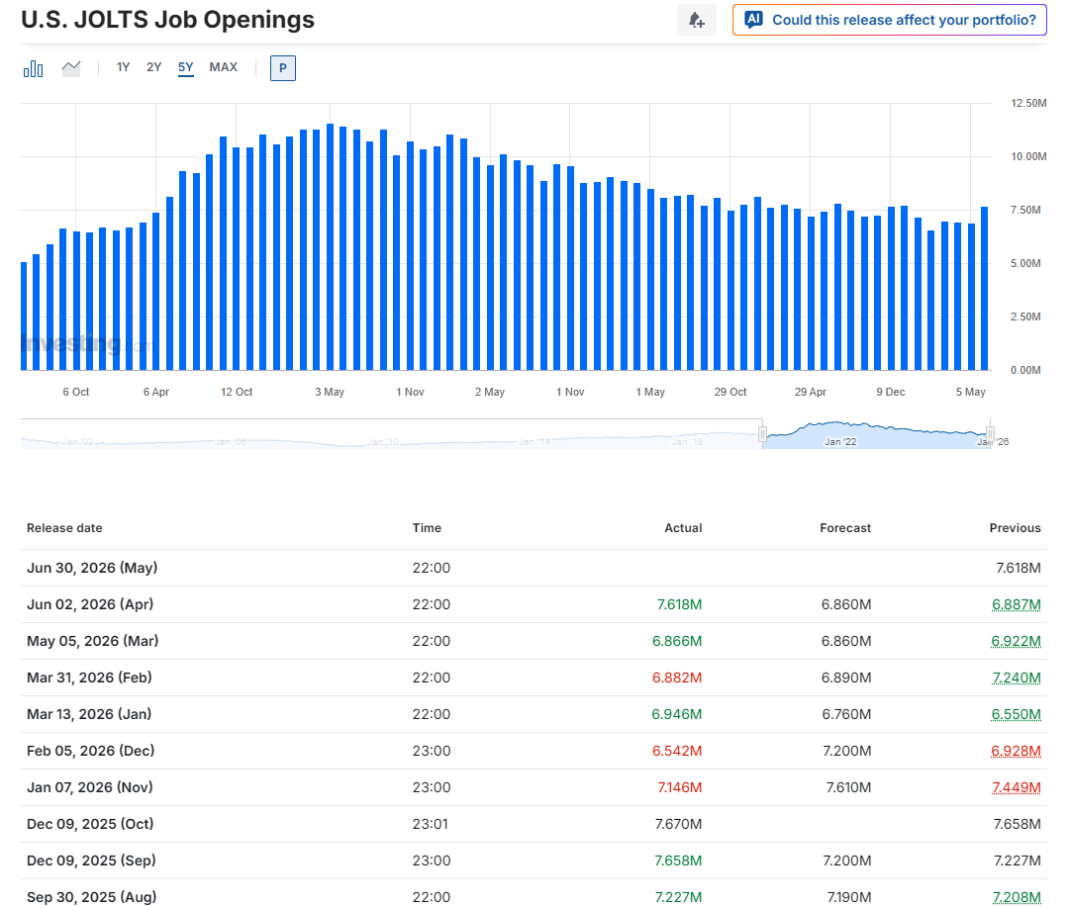Grab the left range slider handle
1069x907 pixels.
click(762, 432)
